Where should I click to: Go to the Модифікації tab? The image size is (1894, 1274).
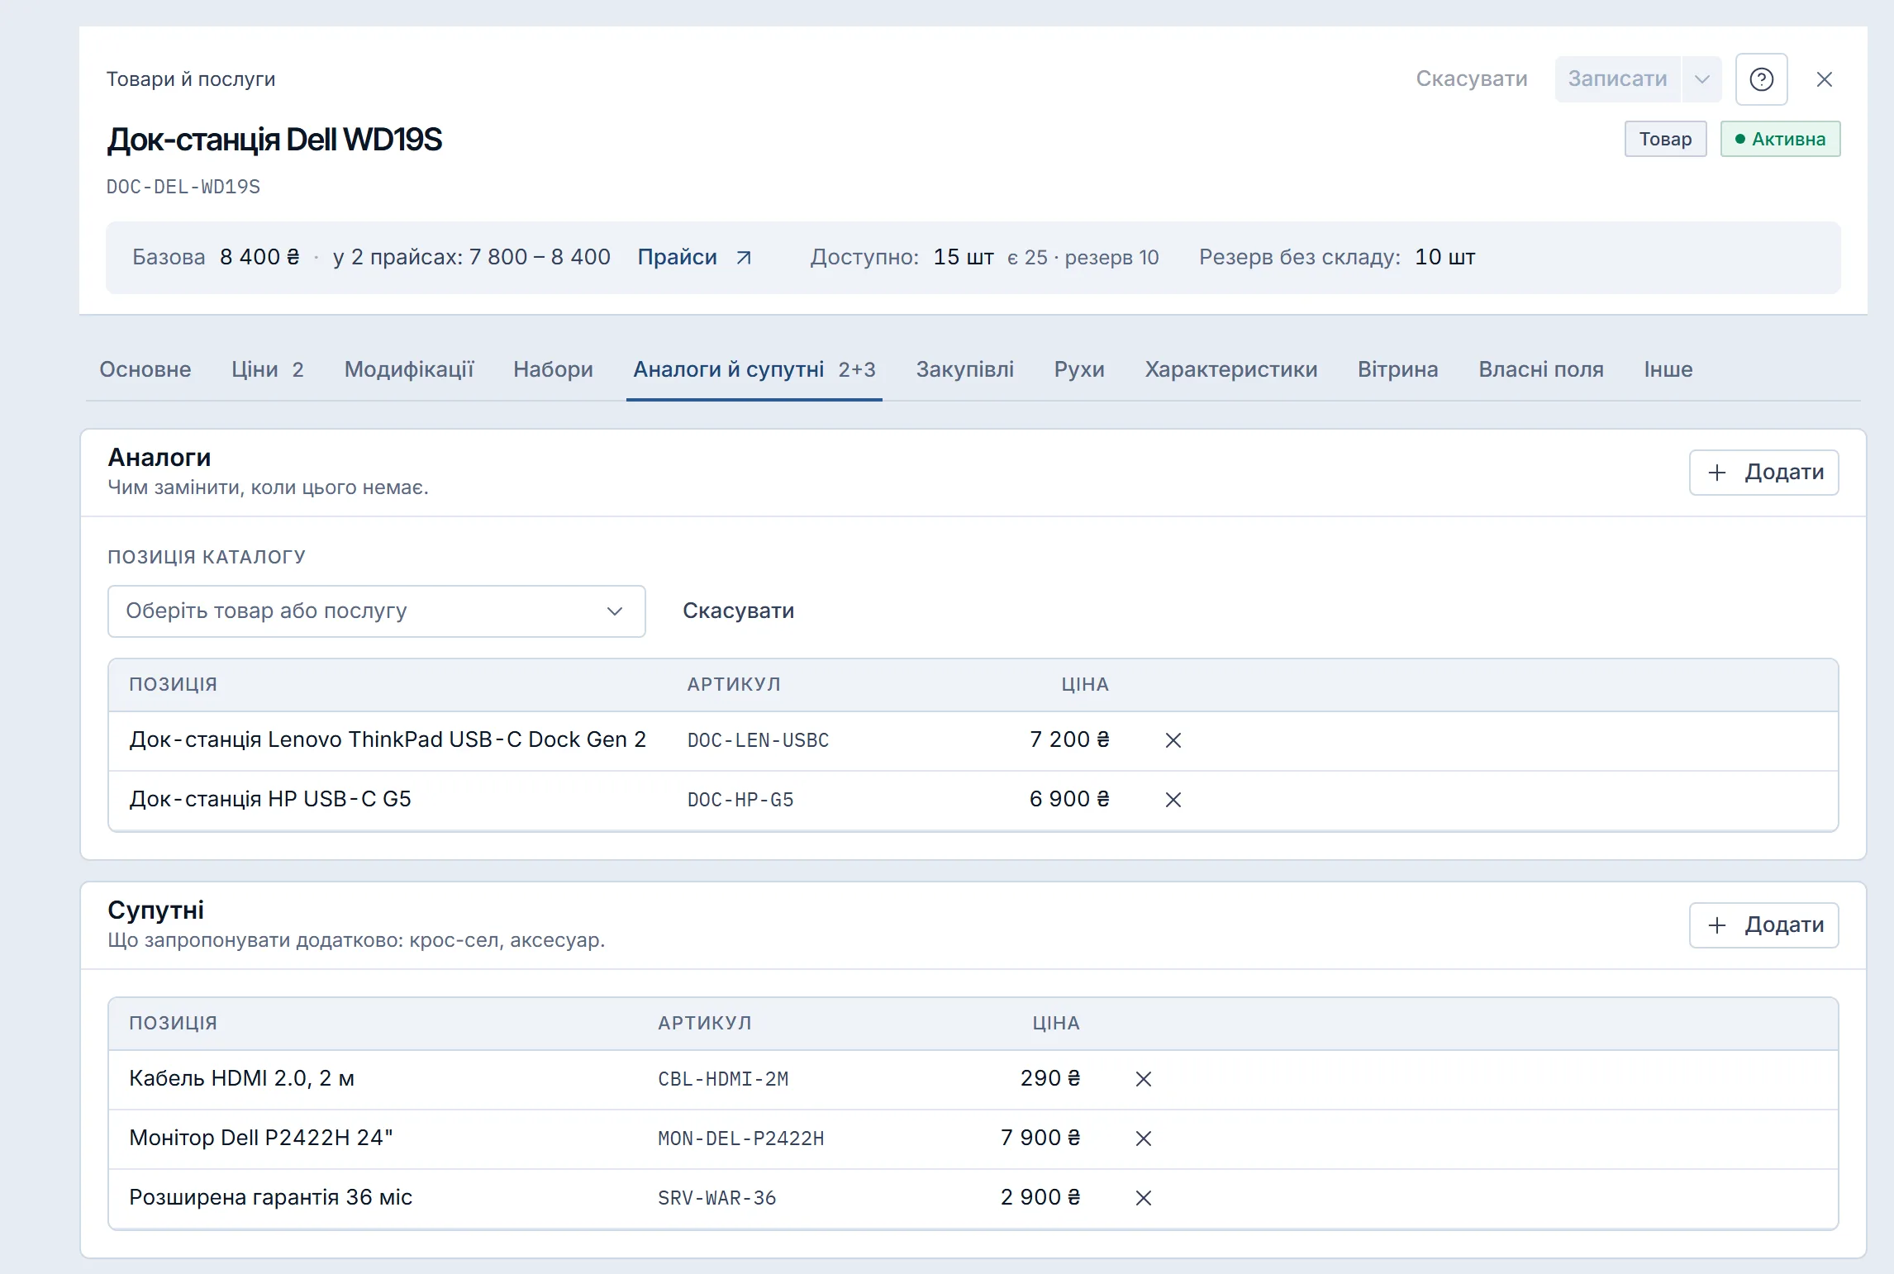[x=409, y=369]
